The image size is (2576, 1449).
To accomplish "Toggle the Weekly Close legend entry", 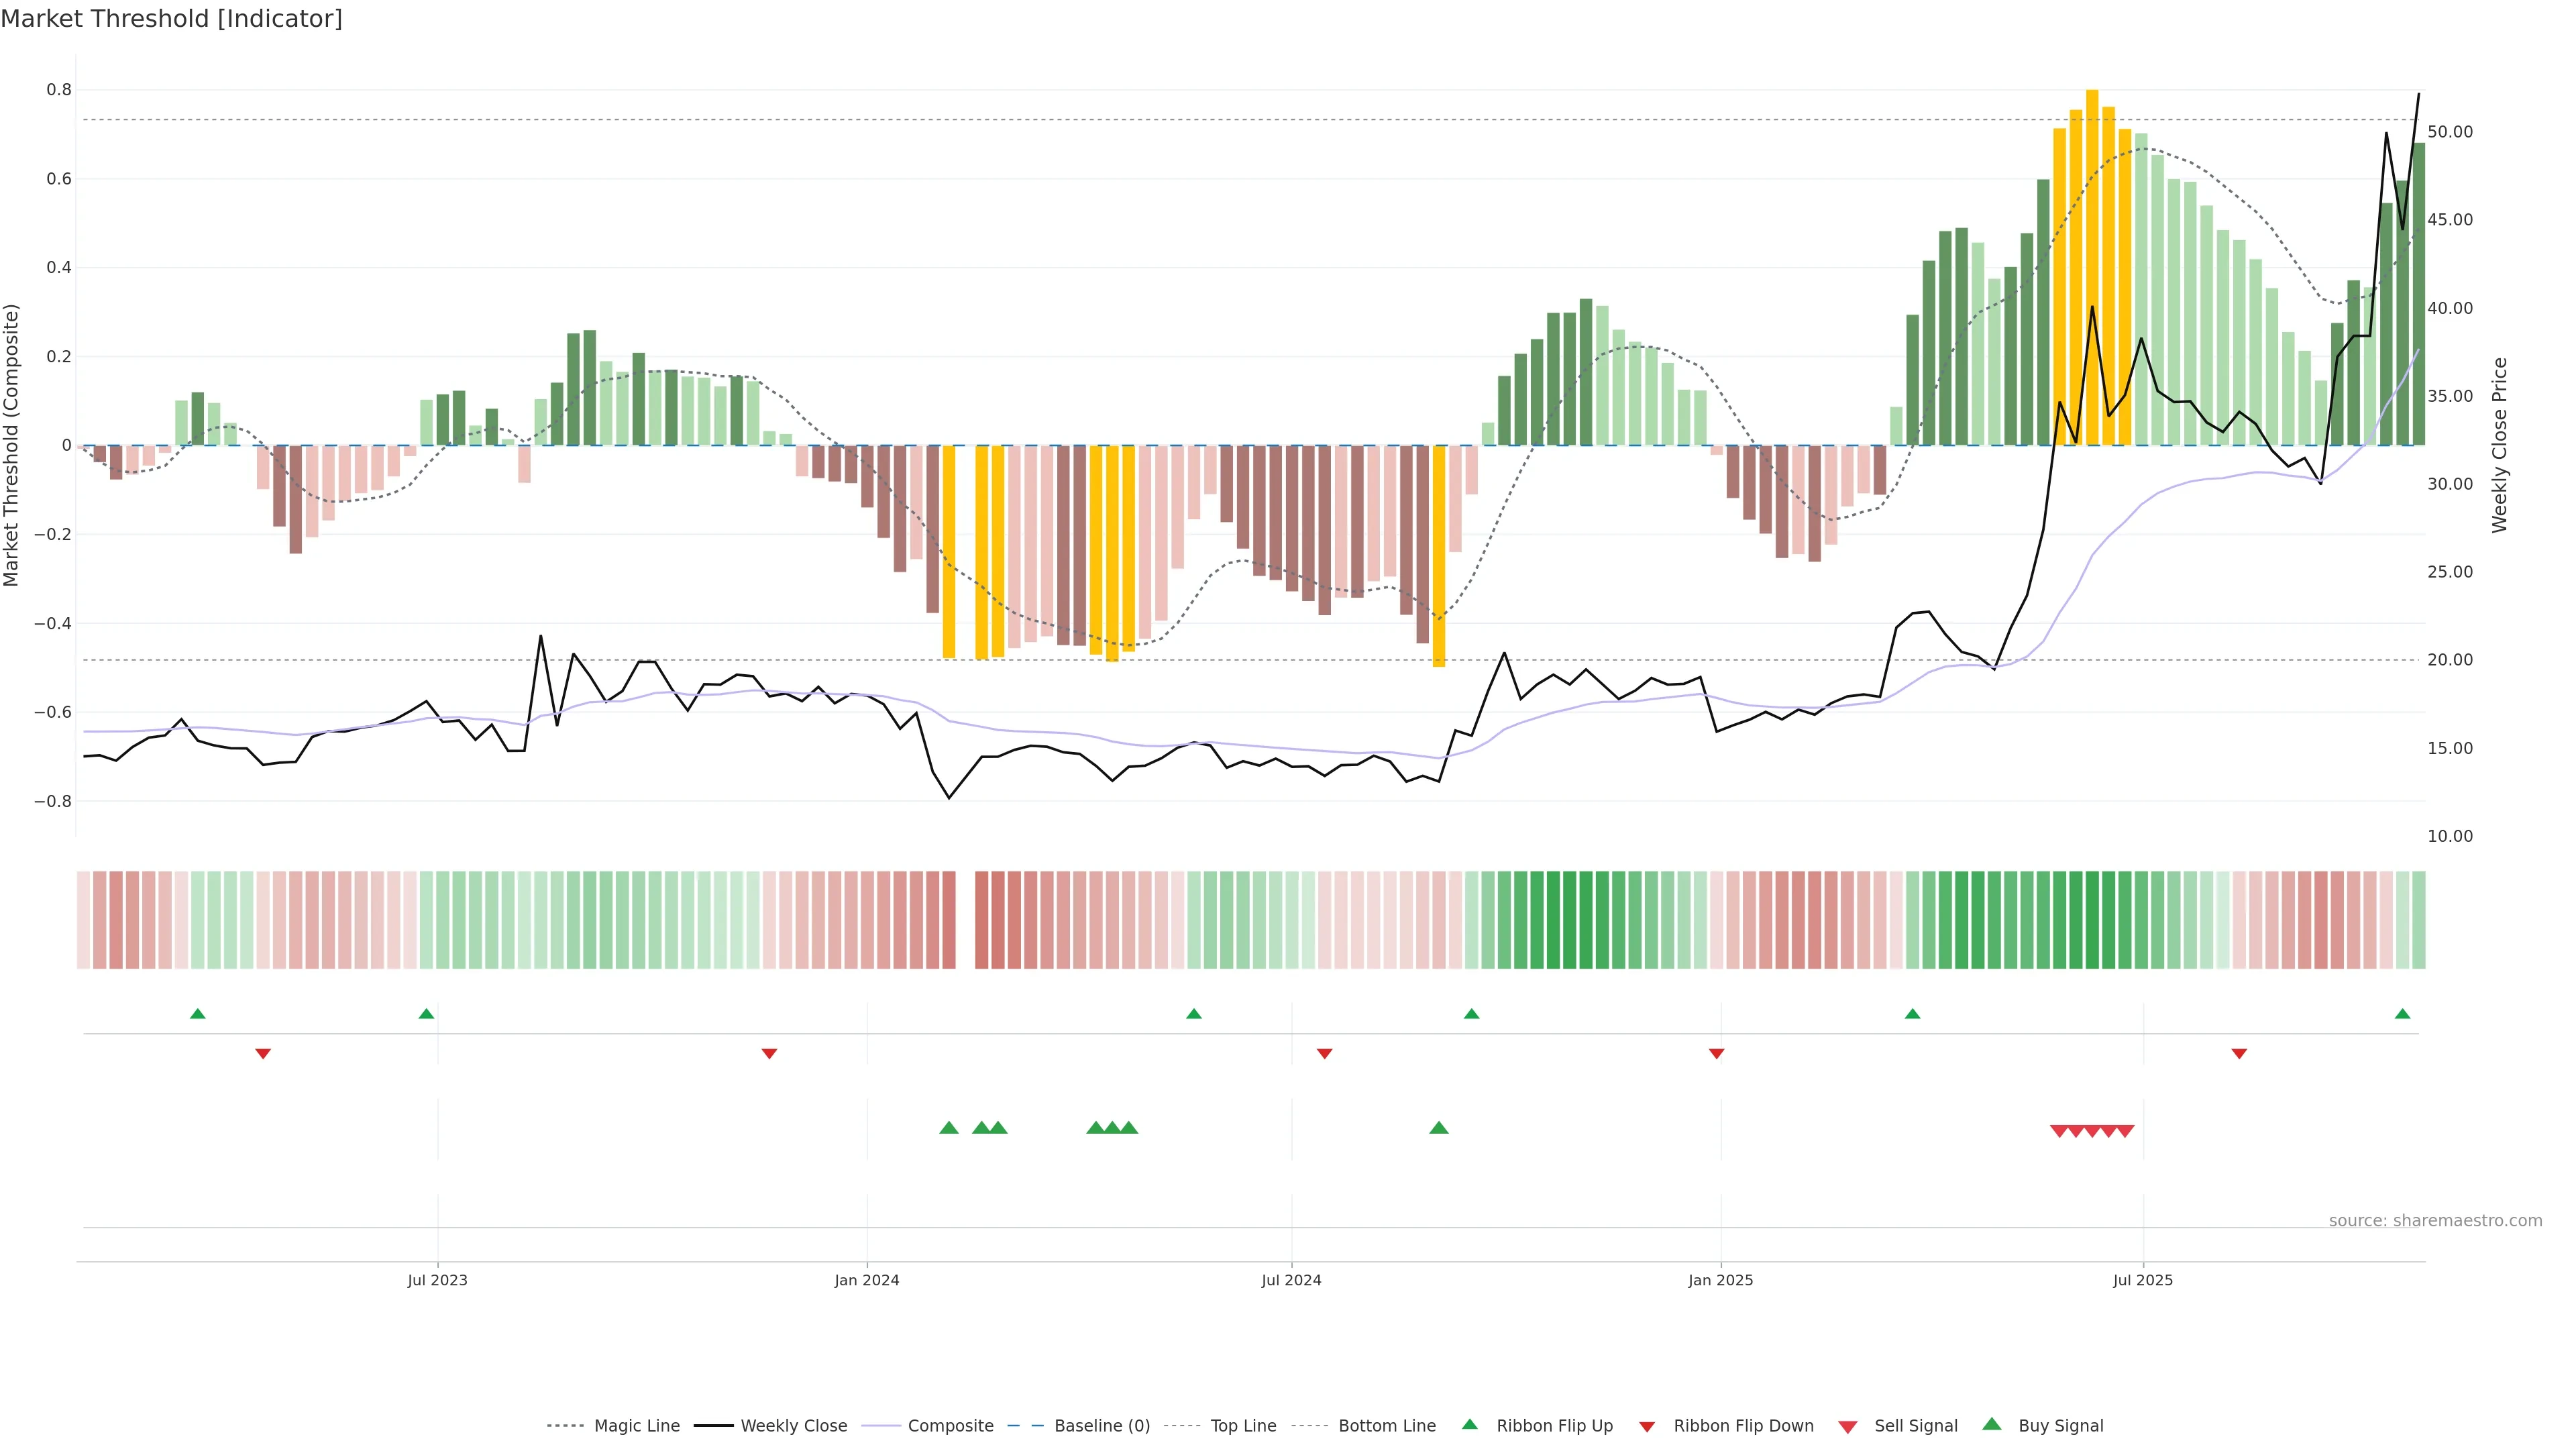I will tap(793, 1426).
